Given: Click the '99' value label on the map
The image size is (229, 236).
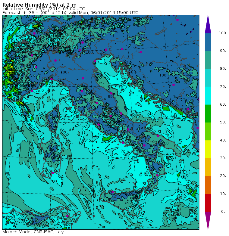Looking at the screenshot, I should pyautogui.click(x=110, y=96).
